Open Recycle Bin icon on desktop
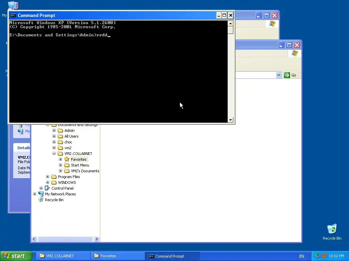This screenshot has width=349, height=261. pyautogui.click(x=332, y=229)
